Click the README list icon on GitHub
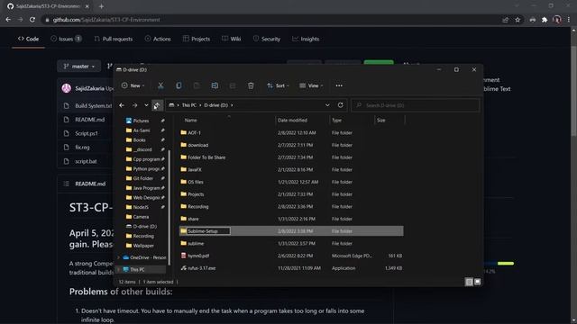Screen dimensions: 577x324 point(66,184)
